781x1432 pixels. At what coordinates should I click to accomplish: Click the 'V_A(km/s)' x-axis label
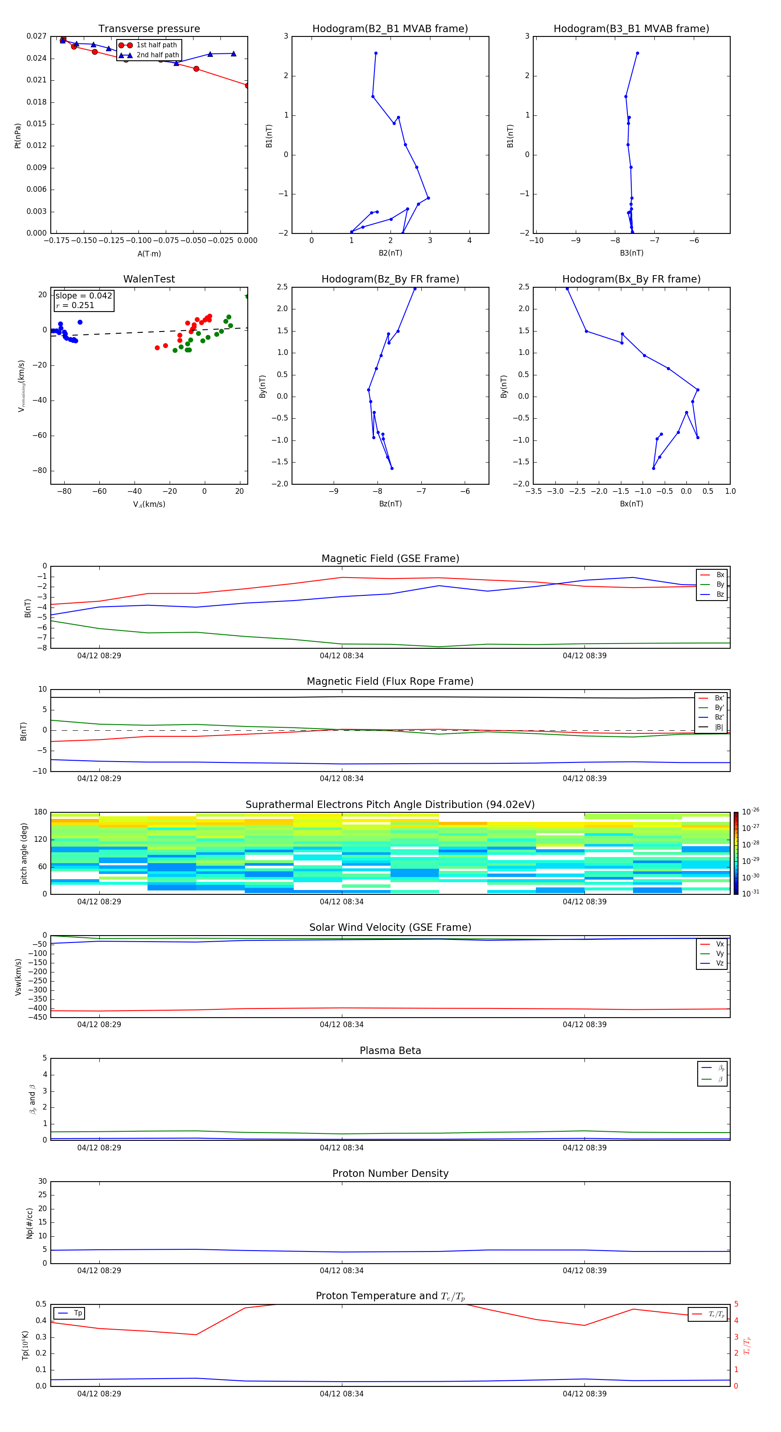coord(149,504)
